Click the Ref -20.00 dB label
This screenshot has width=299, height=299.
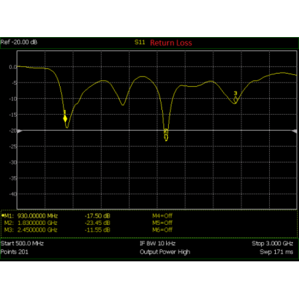click(19, 42)
